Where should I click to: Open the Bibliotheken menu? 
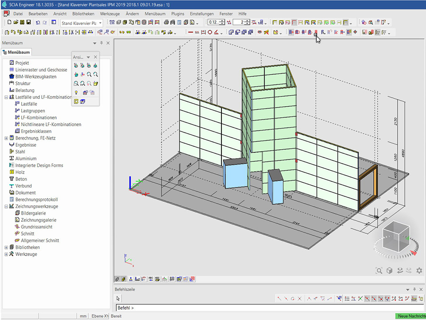point(83,14)
